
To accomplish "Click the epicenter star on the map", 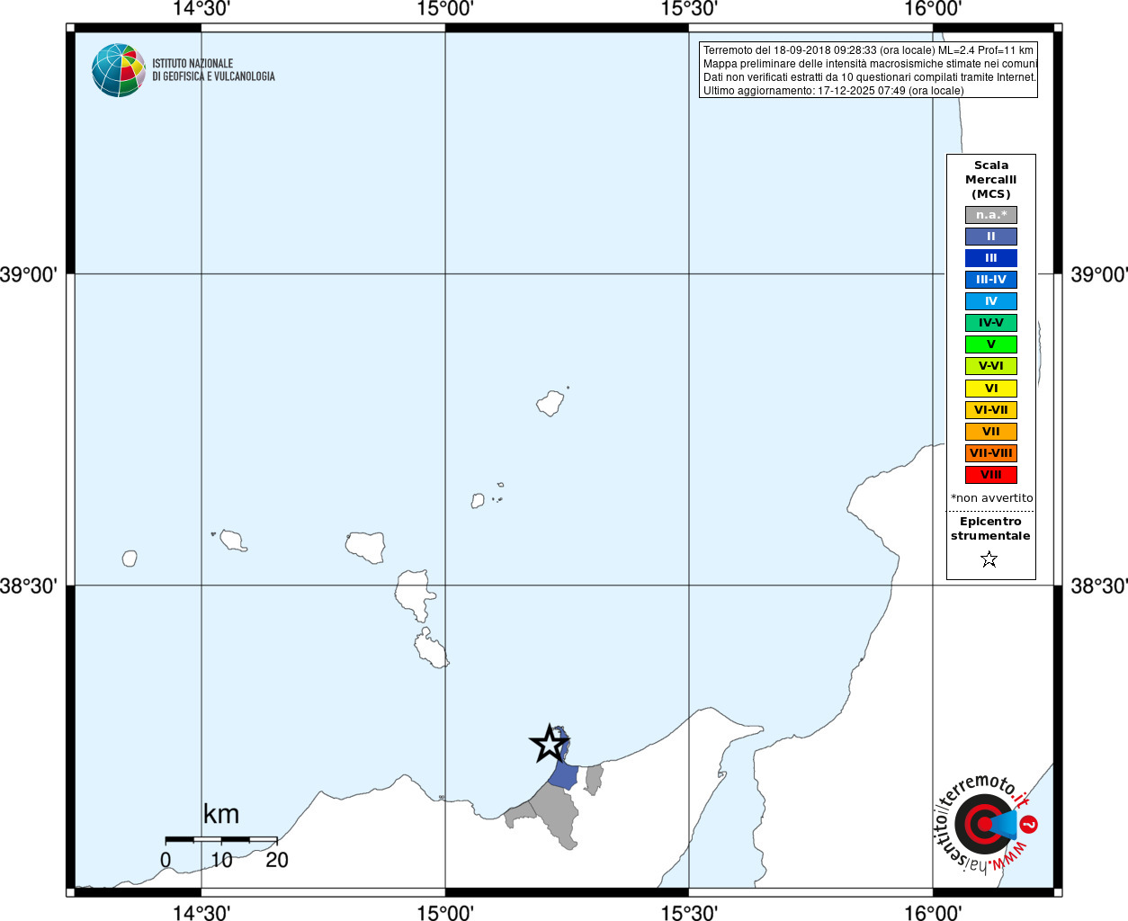I will pyautogui.click(x=548, y=744).
